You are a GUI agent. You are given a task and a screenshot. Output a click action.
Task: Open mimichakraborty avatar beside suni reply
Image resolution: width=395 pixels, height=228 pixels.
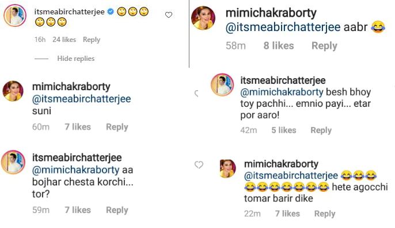[x=13, y=91]
